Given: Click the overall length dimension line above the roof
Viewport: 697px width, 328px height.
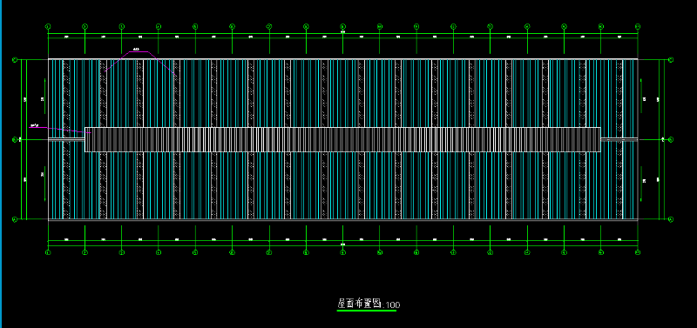Looking at the screenshot, I should (342, 34).
